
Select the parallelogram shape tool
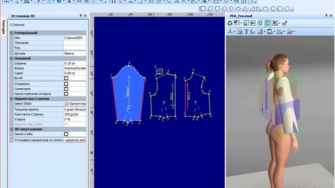210,8
